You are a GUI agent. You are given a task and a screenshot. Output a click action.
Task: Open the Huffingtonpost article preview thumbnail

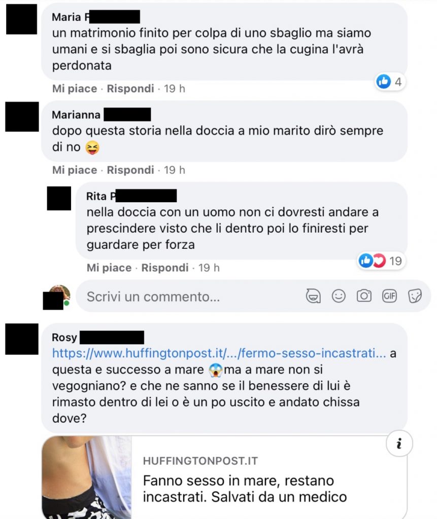point(87,477)
